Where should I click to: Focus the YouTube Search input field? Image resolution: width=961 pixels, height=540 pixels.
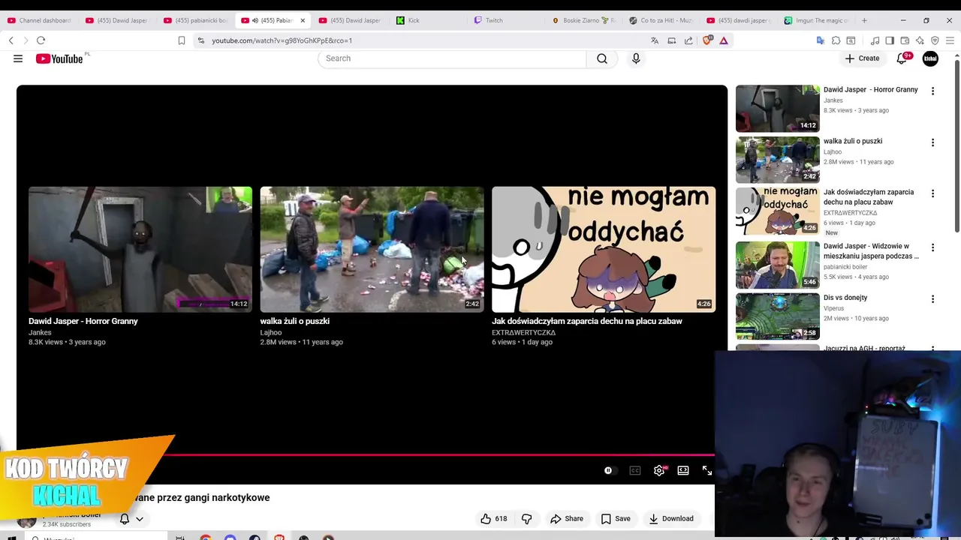[452, 58]
